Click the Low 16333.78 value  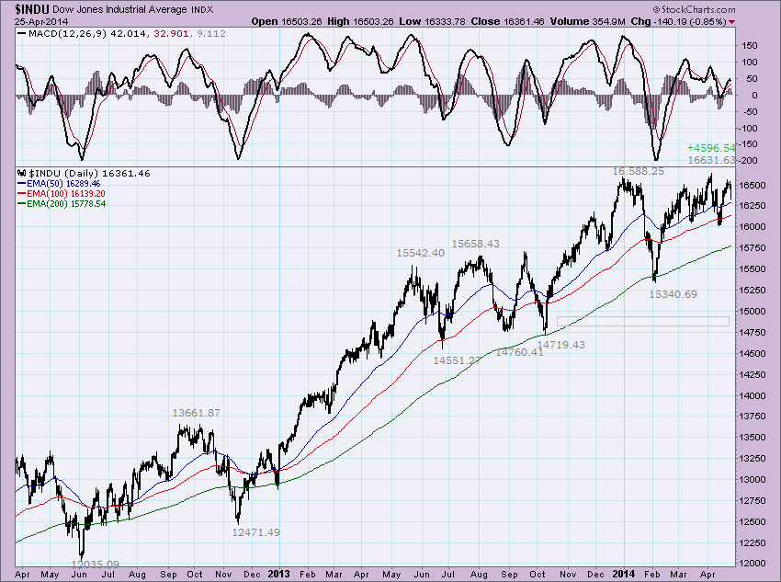[433, 21]
